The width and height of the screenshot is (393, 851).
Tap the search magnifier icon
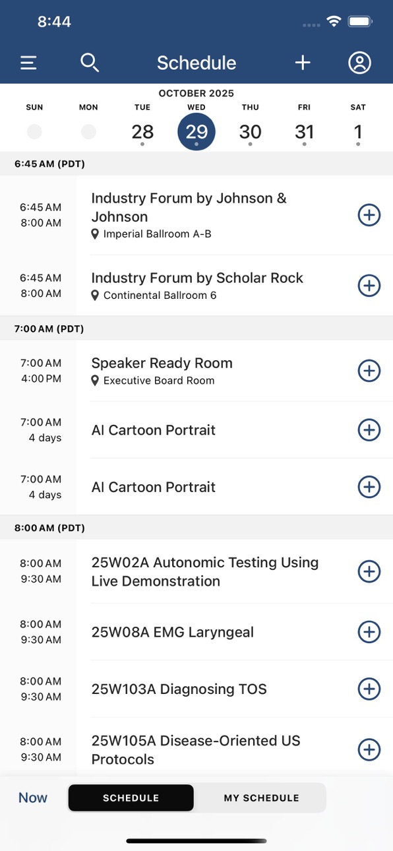pos(90,63)
